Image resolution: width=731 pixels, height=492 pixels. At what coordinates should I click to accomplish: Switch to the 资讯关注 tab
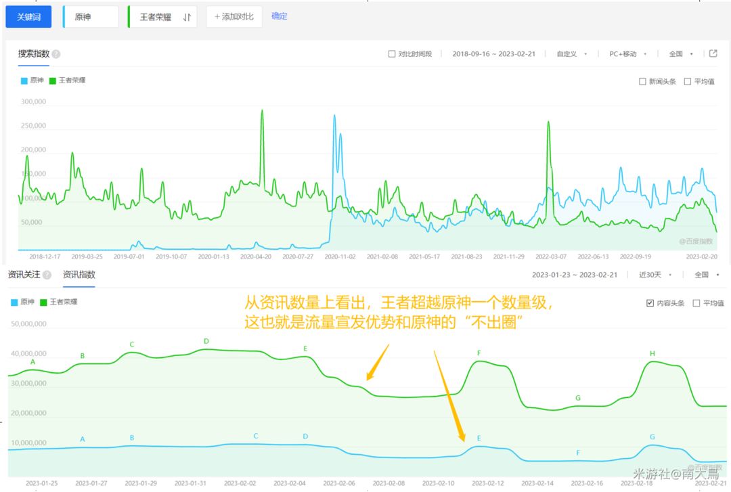point(24,275)
